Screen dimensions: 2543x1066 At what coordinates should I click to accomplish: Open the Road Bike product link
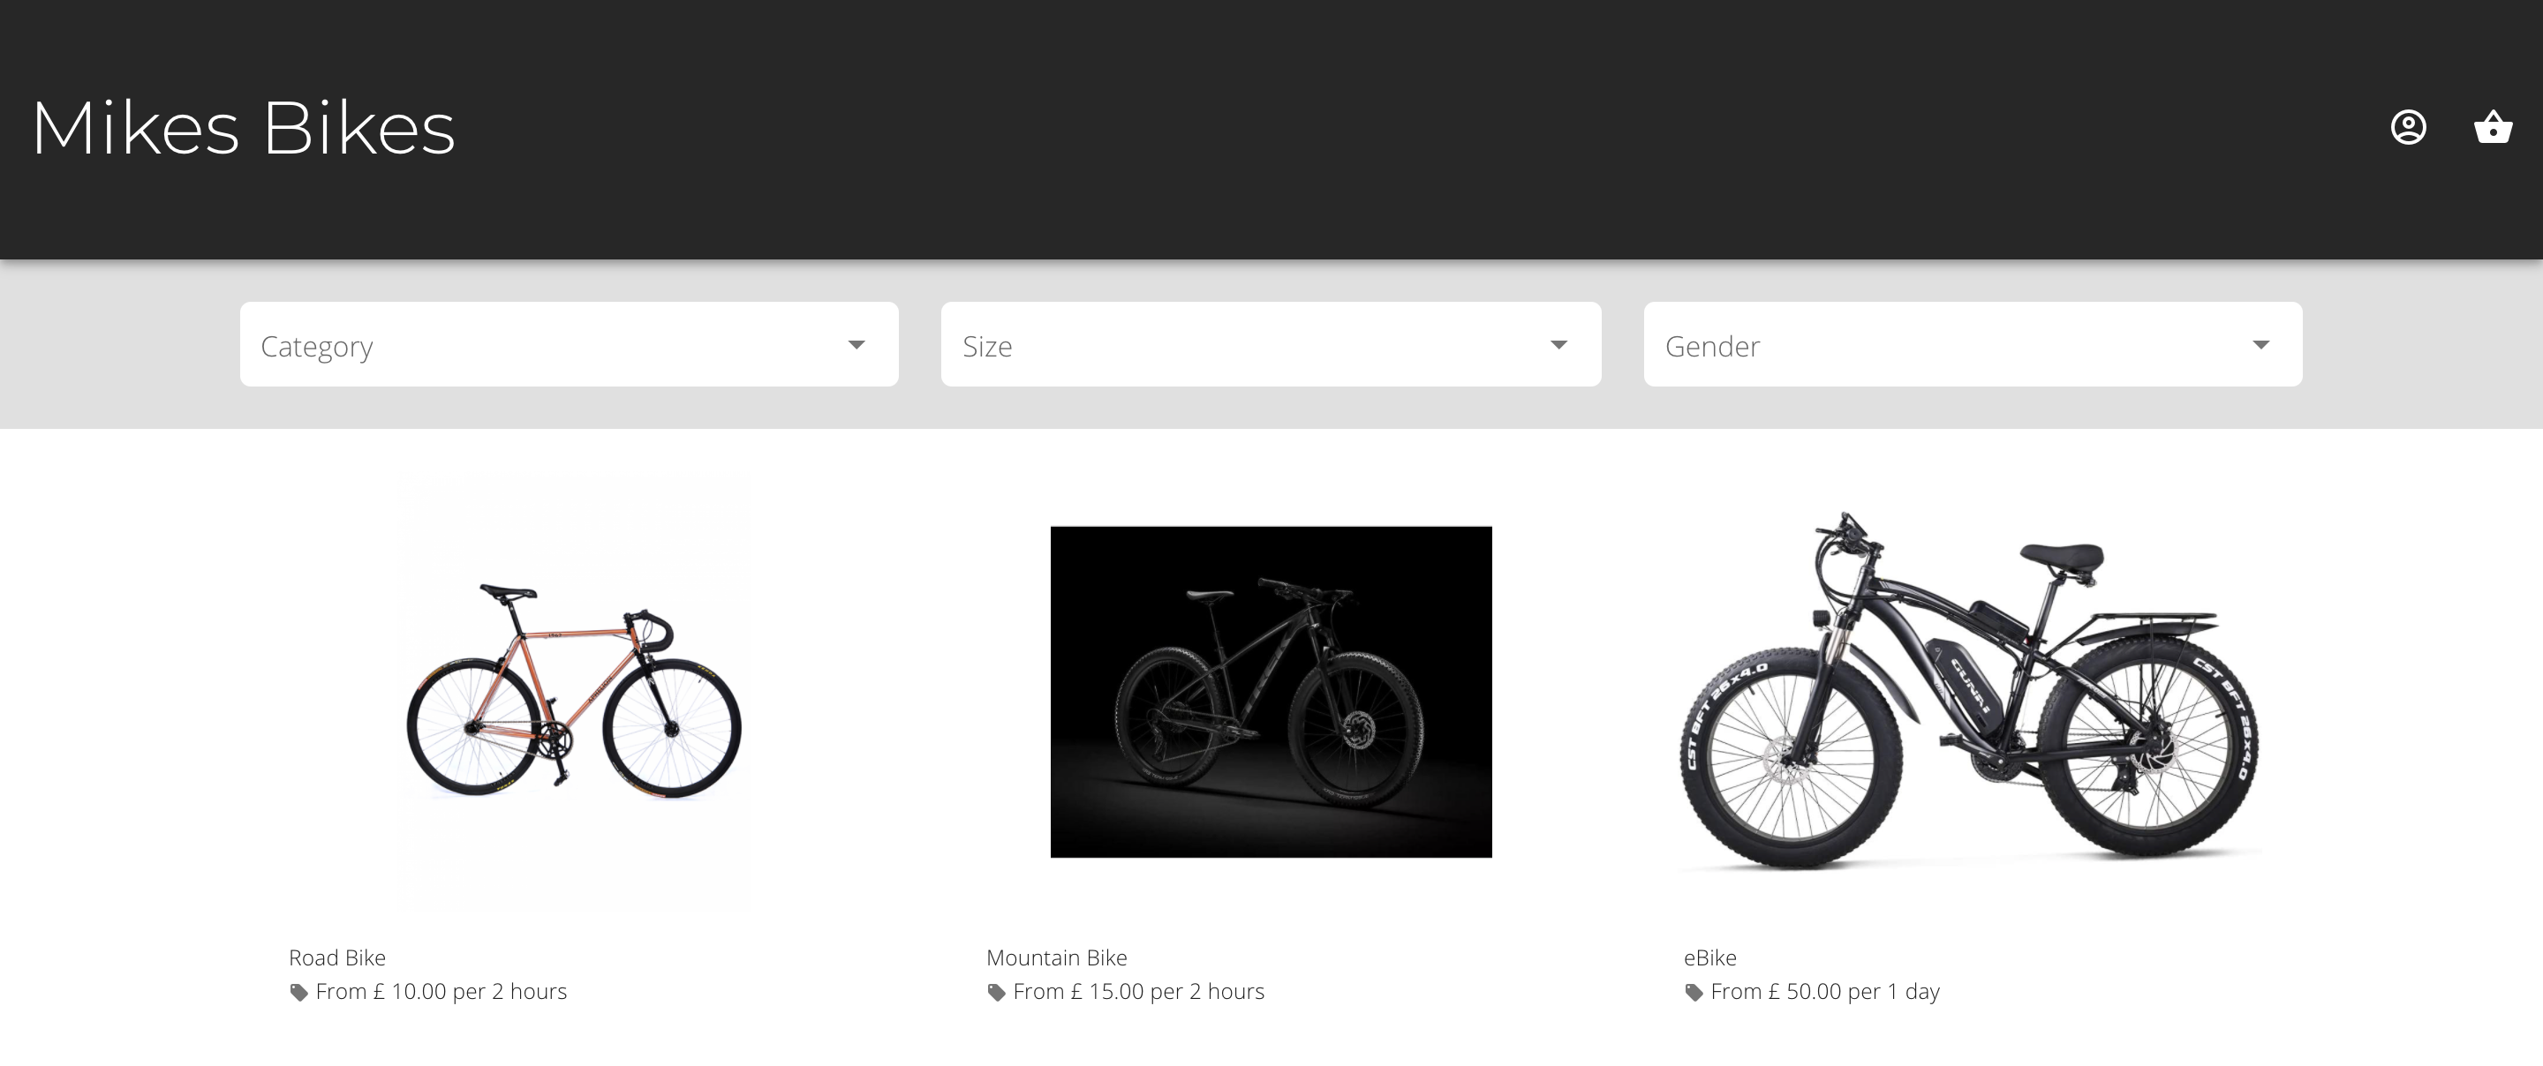tap(336, 957)
